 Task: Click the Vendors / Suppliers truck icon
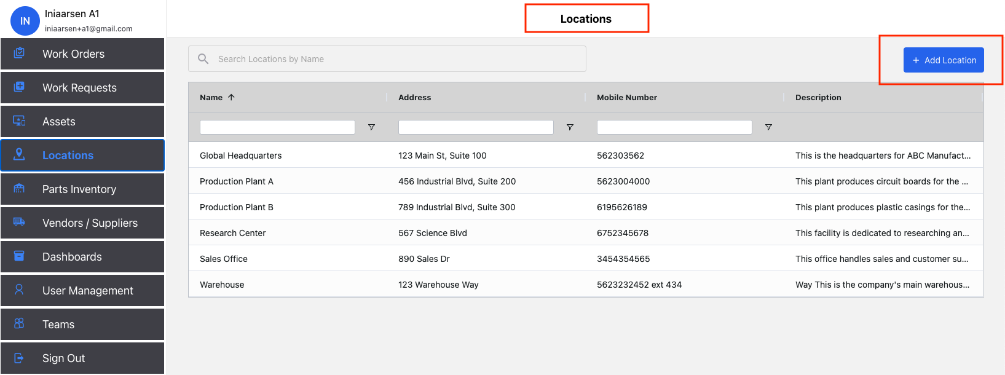tap(19, 222)
